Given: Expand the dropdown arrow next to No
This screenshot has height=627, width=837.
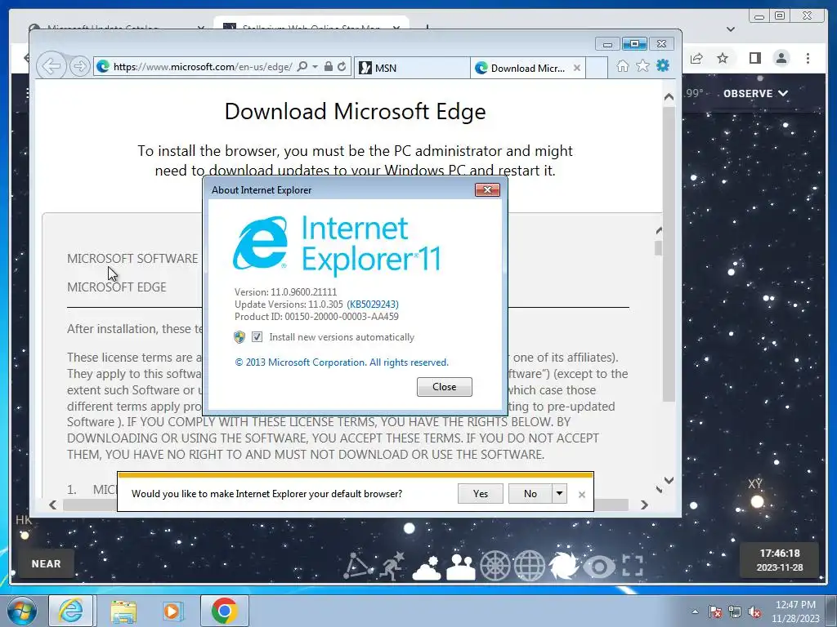Looking at the screenshot, I should [x=559, y=494].
